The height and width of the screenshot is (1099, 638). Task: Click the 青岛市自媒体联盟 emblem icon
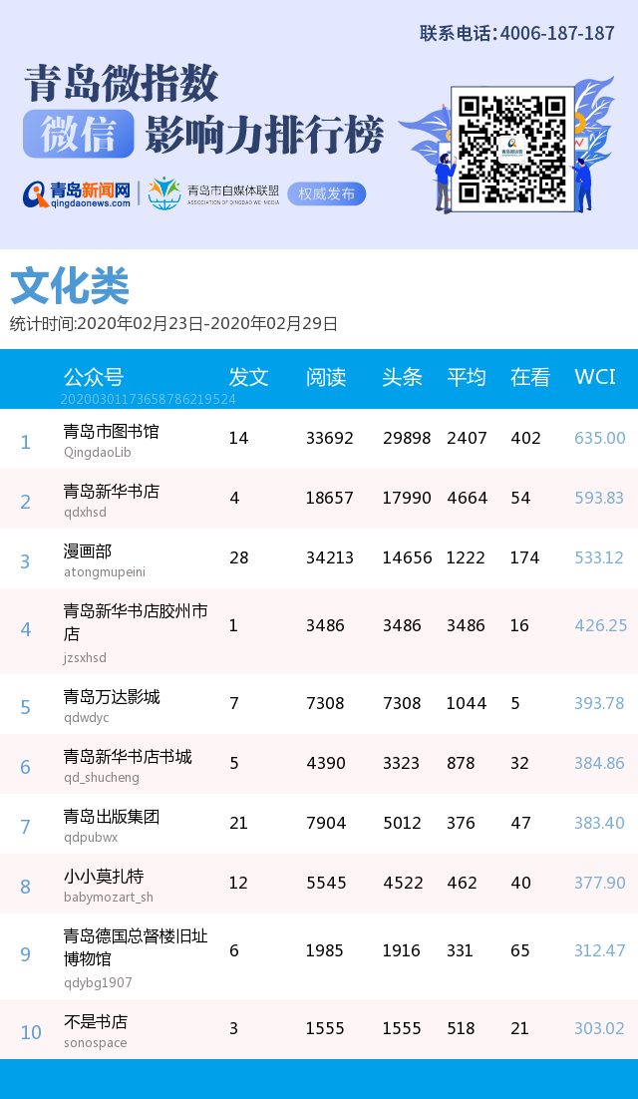tap(164, 193)
